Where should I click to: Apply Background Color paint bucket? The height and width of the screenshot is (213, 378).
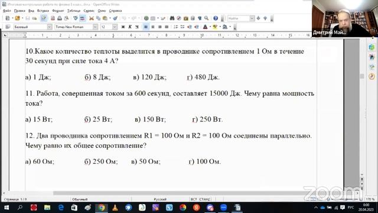tap(225, 27)
